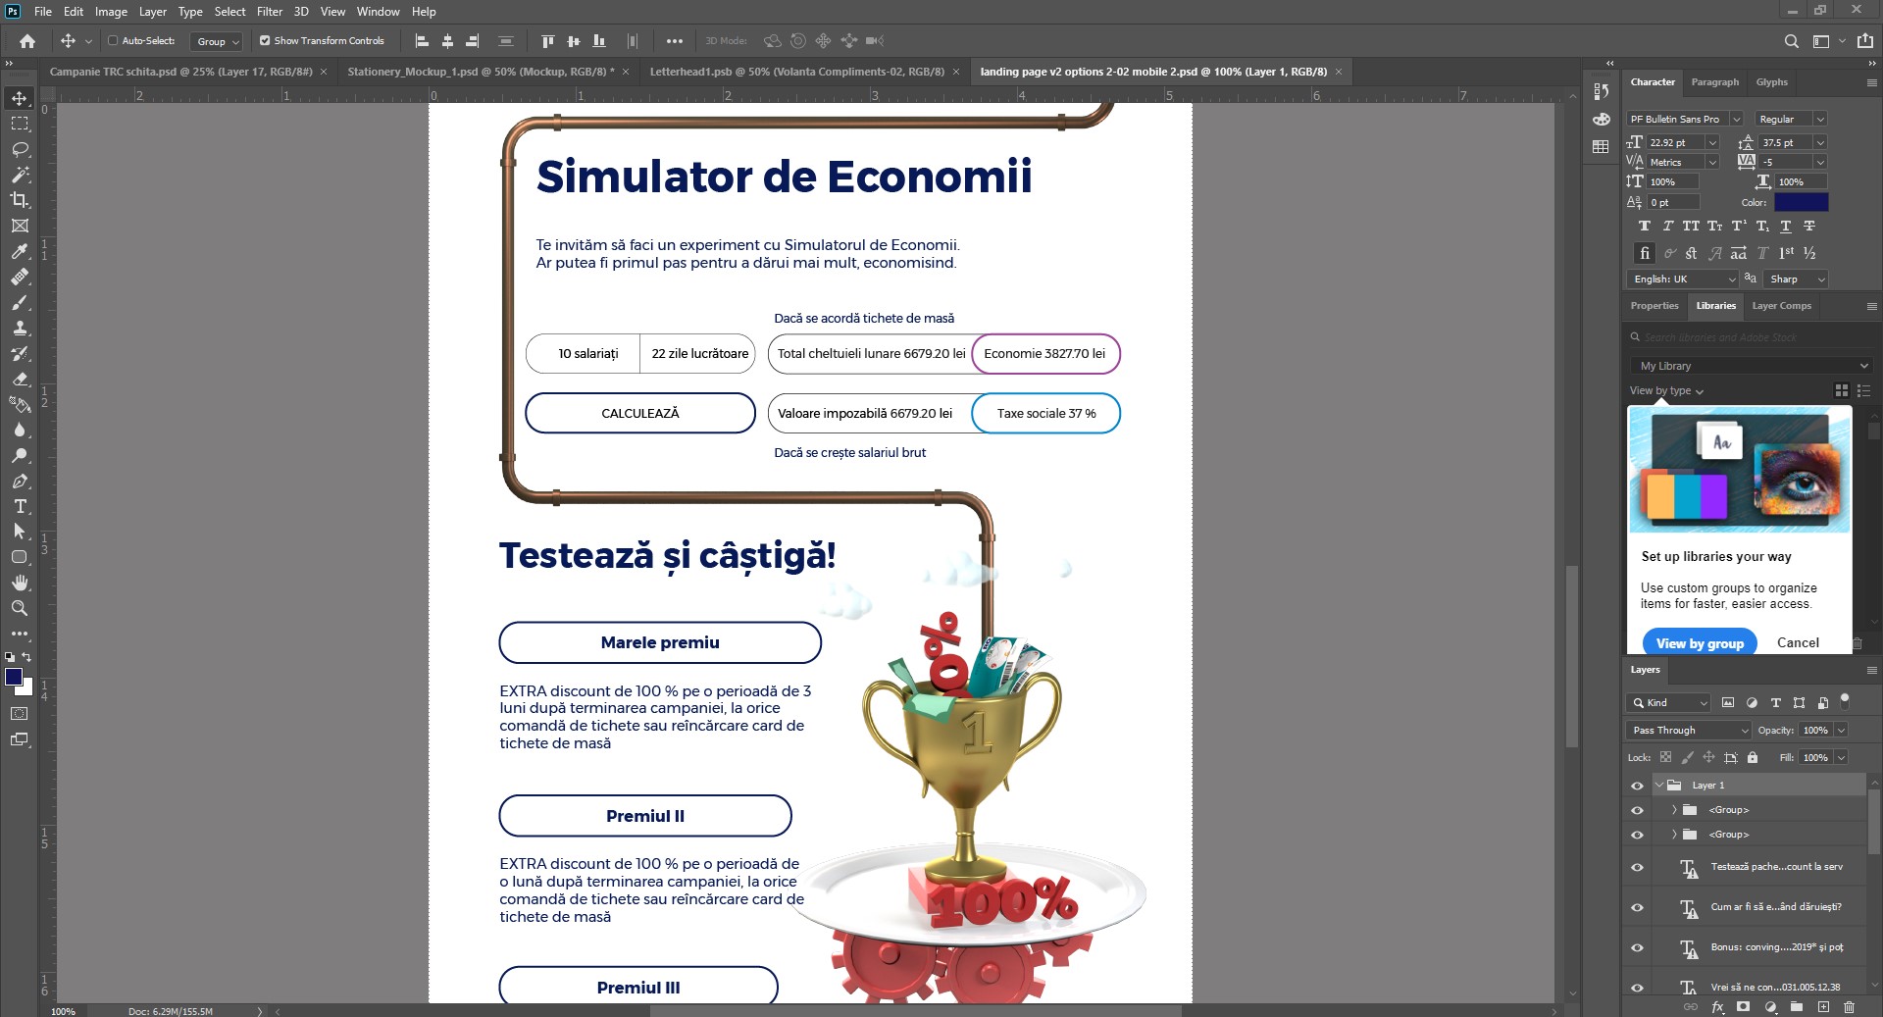Select the Lasso tool
The height and width of the screenshot is (1017, 1883).
[x=20, y=149]
